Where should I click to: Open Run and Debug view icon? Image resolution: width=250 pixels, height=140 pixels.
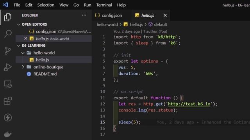tap(7, 67)
